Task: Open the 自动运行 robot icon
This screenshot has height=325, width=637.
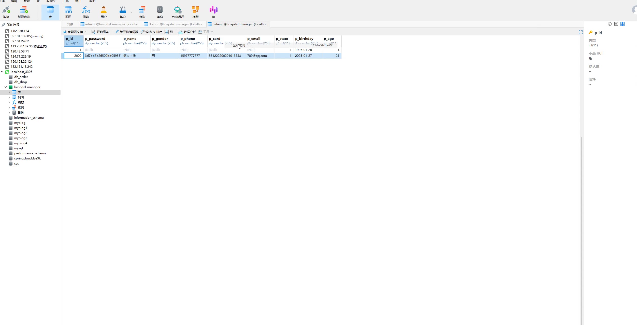Action: click(x=178, y=12)
